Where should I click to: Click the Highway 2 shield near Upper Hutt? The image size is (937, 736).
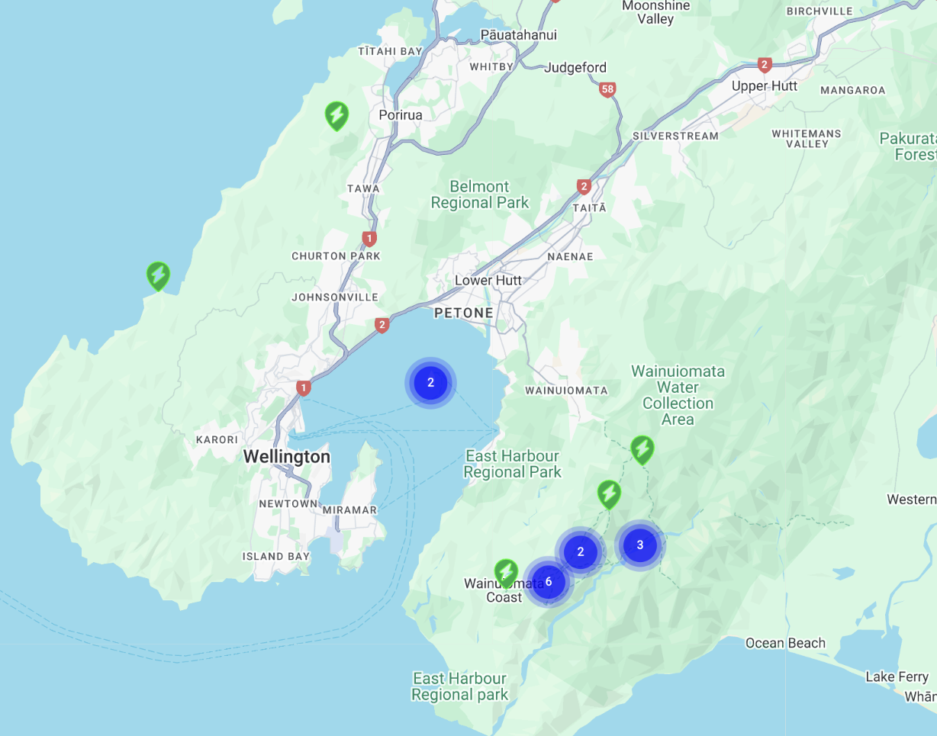(x=765, y=65)
